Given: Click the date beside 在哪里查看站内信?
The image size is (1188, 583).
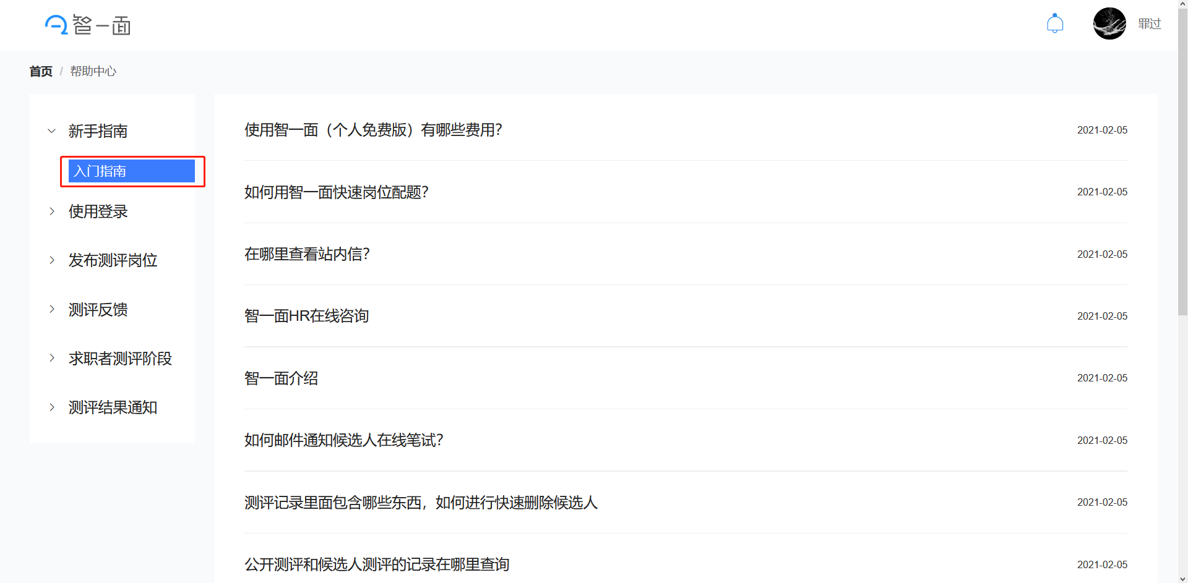Looking at the screenshot, I should tap(1102, 254).
